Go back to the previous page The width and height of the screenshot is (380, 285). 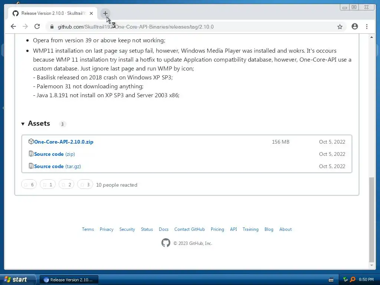(13, 26)
